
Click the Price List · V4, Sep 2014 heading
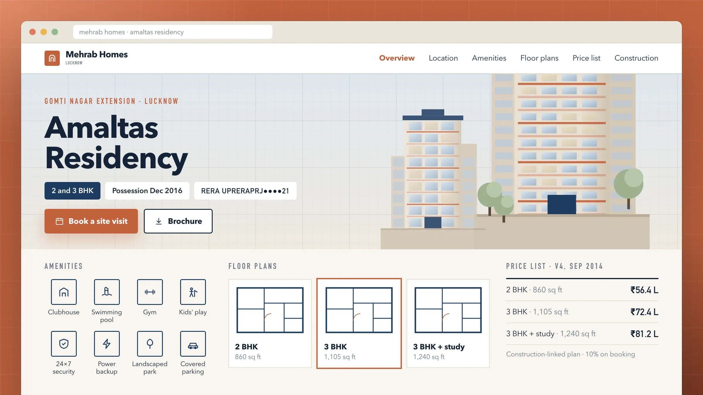coord(554,266)
